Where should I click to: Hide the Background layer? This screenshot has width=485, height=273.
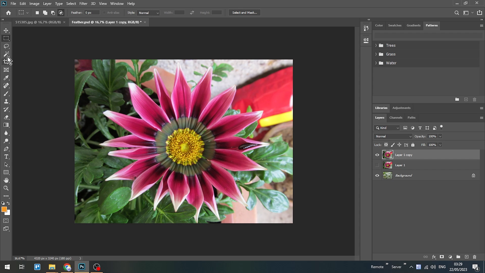[377, 175]
